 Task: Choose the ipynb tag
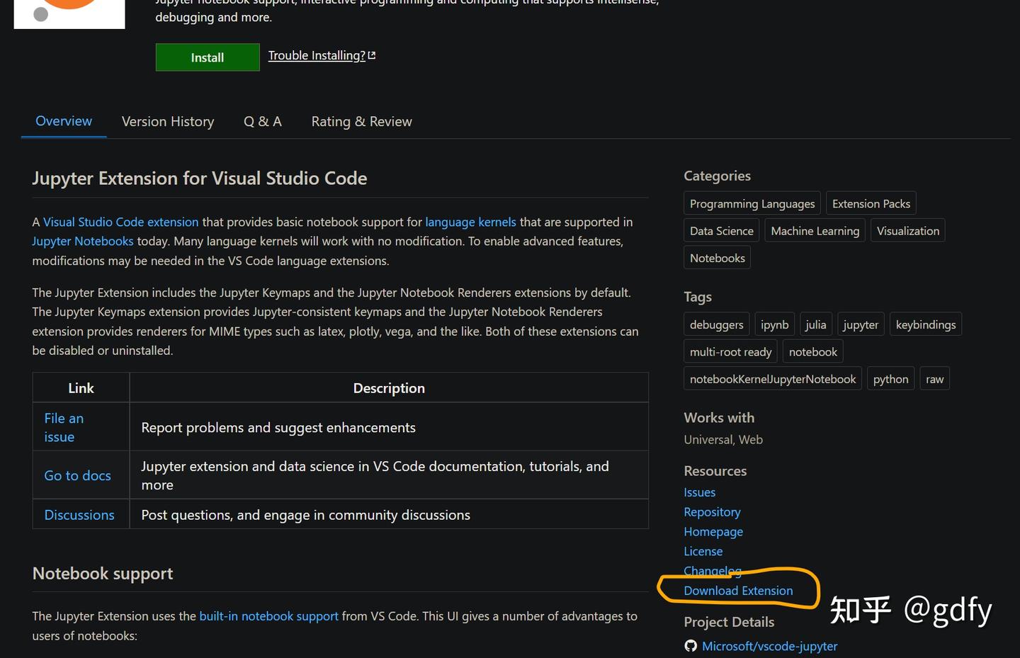click(774, 324)
